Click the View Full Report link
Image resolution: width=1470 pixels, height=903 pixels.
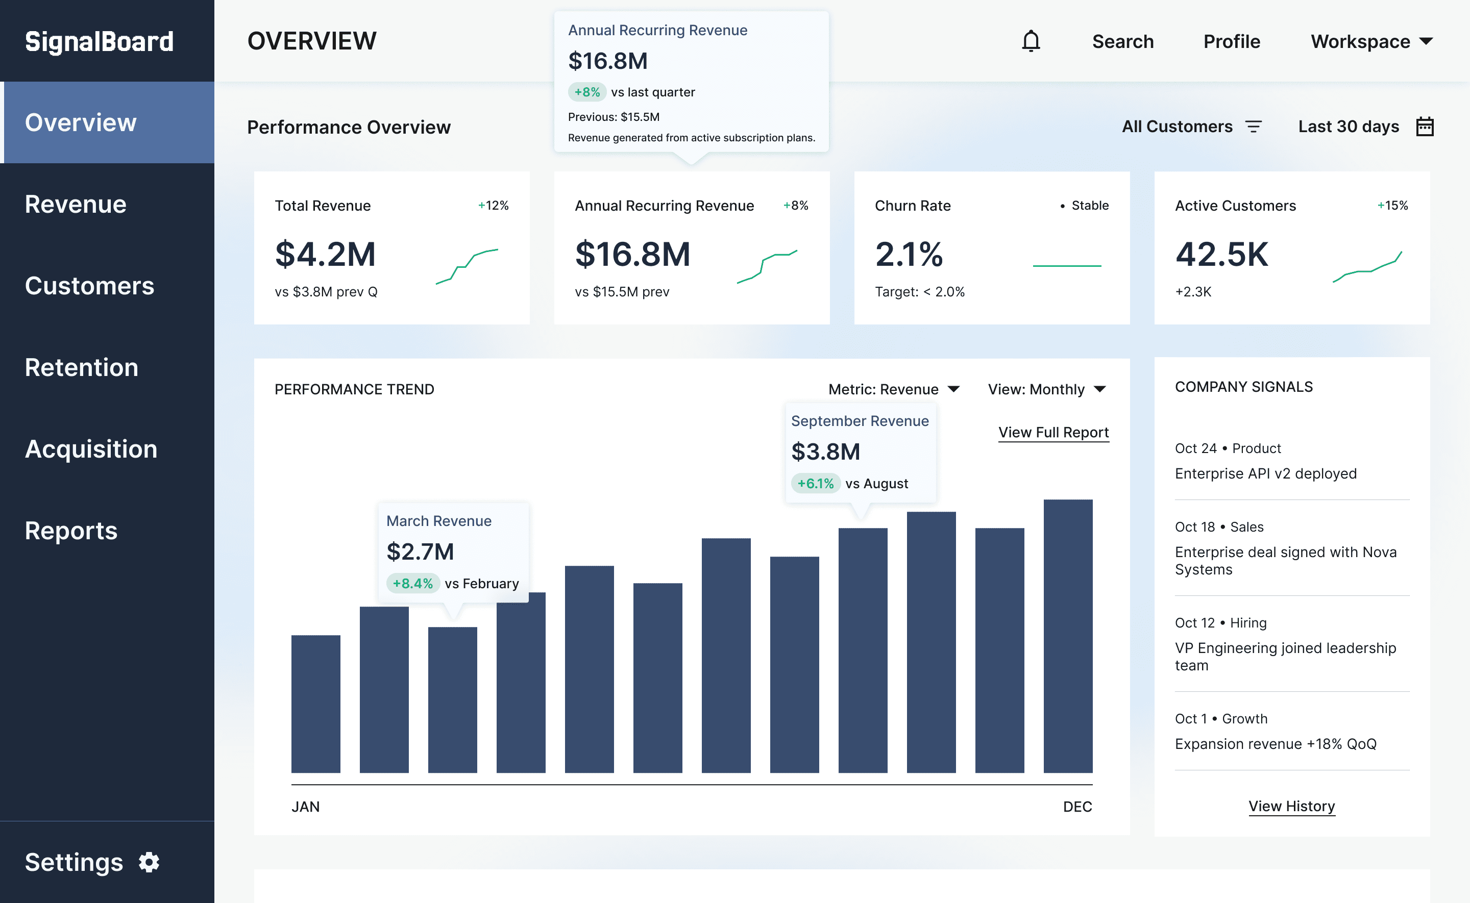[x=1053, y=432]
